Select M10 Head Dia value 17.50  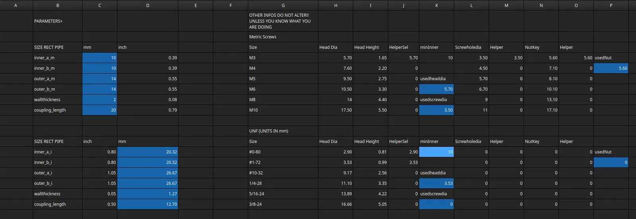pos(335,110)
